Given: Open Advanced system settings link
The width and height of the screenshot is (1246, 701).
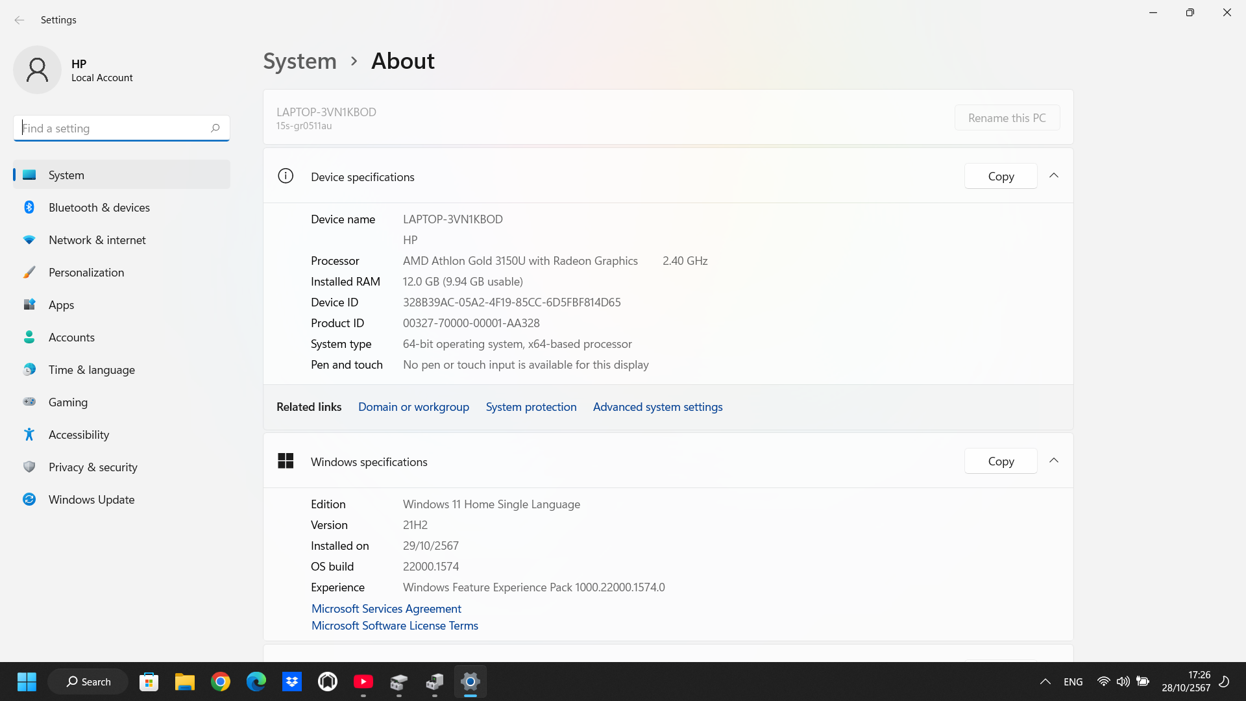Looking at the screenshot, I should pyautogui.click(x=657, y=407).
